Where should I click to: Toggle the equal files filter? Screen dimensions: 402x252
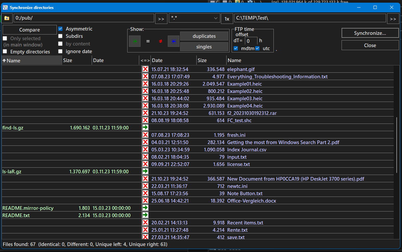[148, 41]
